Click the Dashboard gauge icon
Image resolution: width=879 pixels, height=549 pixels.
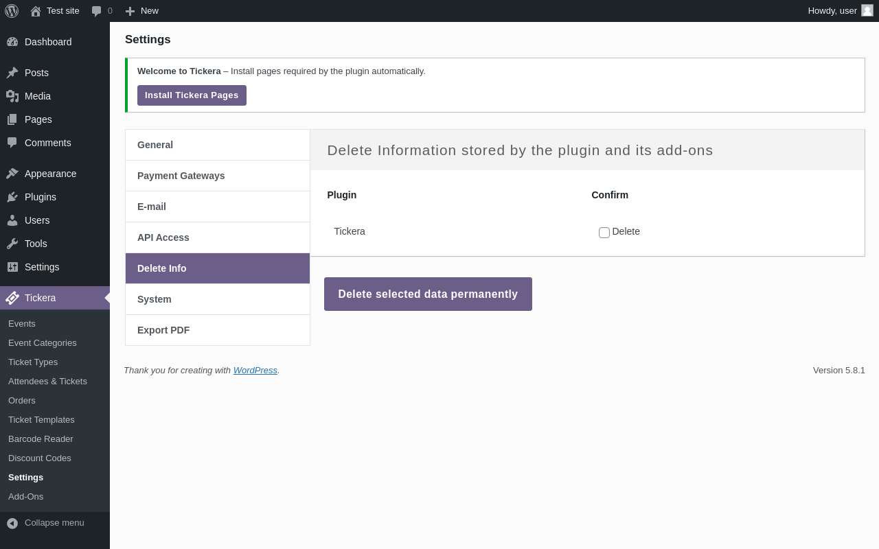(12, 42)
